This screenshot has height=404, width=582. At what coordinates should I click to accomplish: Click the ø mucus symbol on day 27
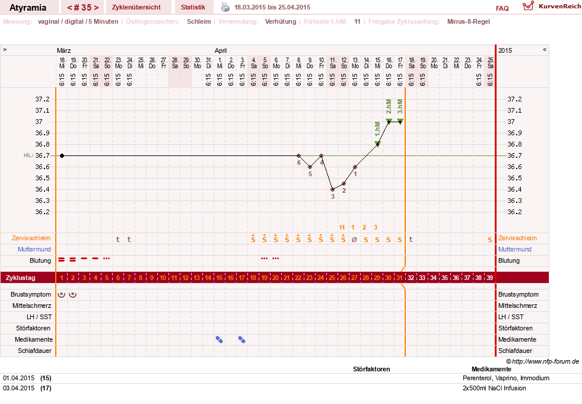tap(354, 240)
